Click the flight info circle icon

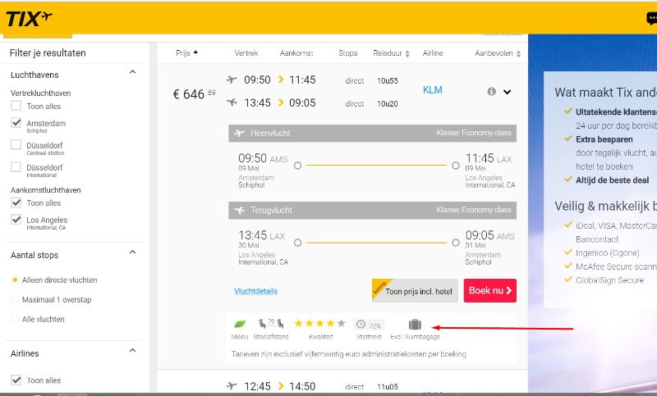click(491, 92)
